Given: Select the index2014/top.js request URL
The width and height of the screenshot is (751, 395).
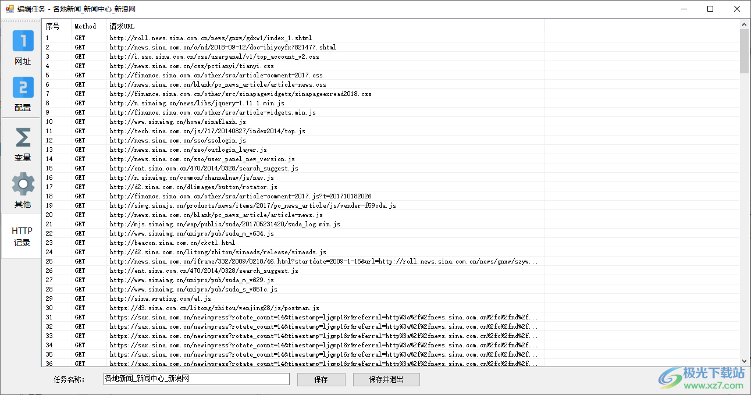Looking at the screenshot, I should click(207, 131).
